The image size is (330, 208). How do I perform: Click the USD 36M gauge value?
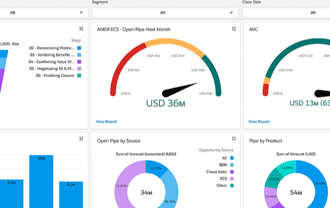coord(166,103)
